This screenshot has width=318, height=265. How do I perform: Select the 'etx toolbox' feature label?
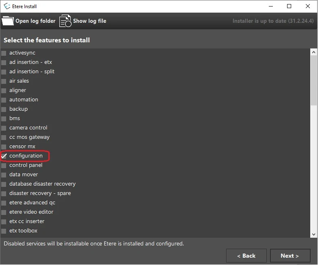tap(23, 230)
